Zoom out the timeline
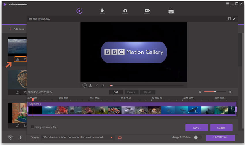 pos(200,92)
